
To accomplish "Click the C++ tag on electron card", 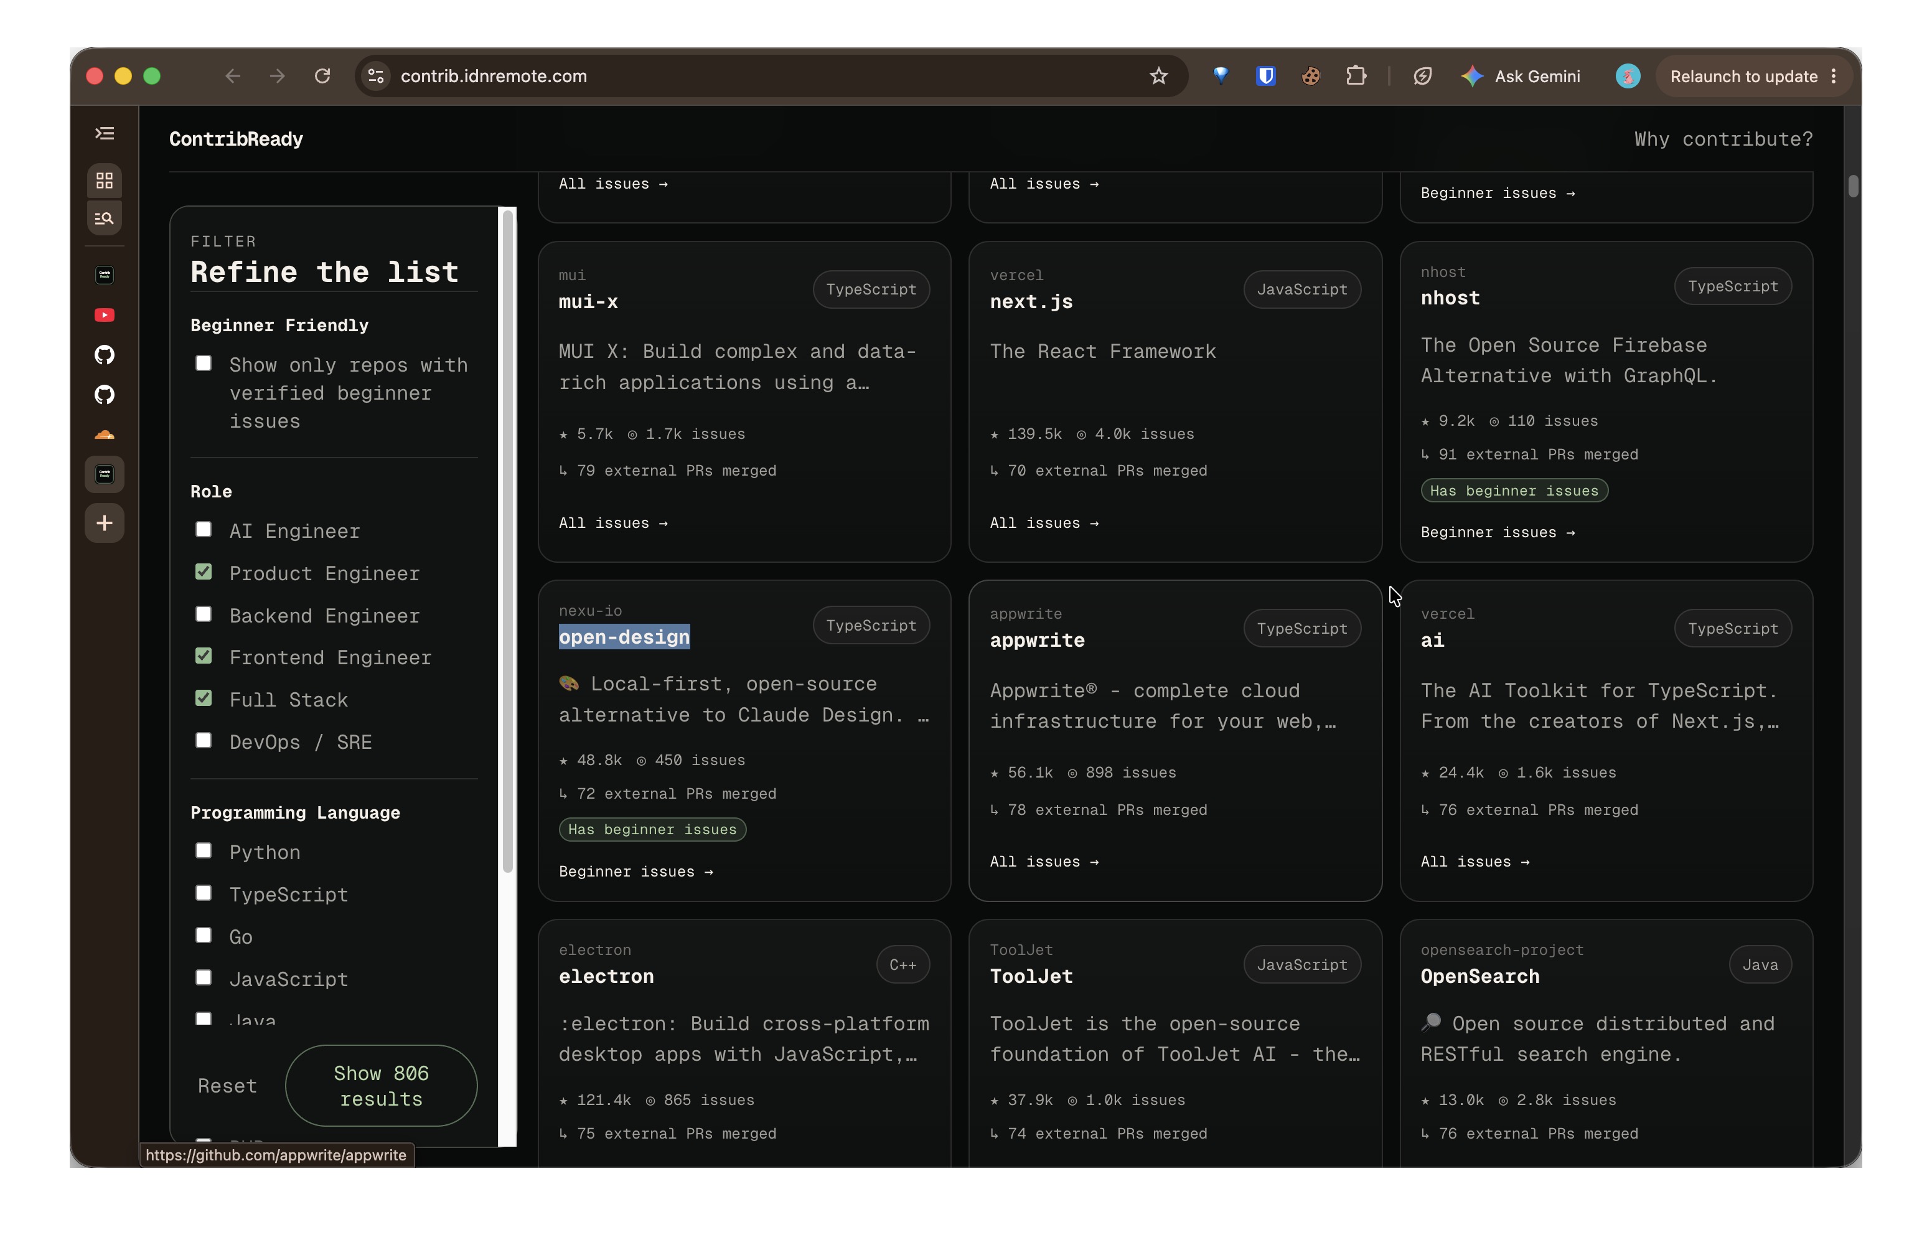I will [x=903, y=964].
